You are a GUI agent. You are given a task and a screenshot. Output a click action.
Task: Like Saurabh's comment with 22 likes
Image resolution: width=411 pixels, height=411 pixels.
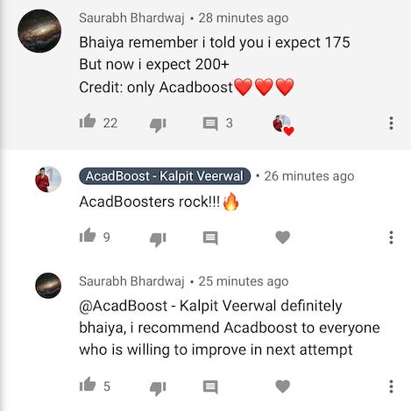point(88,121)
